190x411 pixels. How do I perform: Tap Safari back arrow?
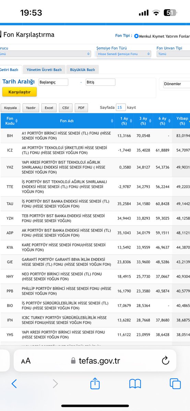click(x=14, y=384)
